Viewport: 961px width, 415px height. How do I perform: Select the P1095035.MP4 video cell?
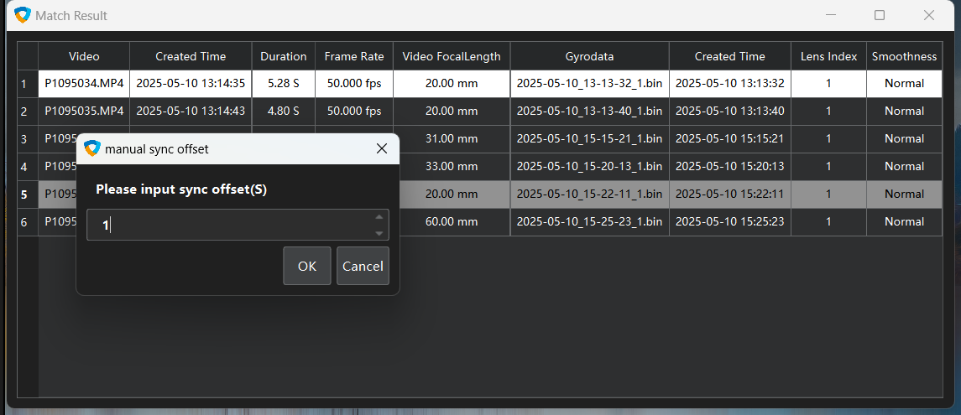coord(84,111)
